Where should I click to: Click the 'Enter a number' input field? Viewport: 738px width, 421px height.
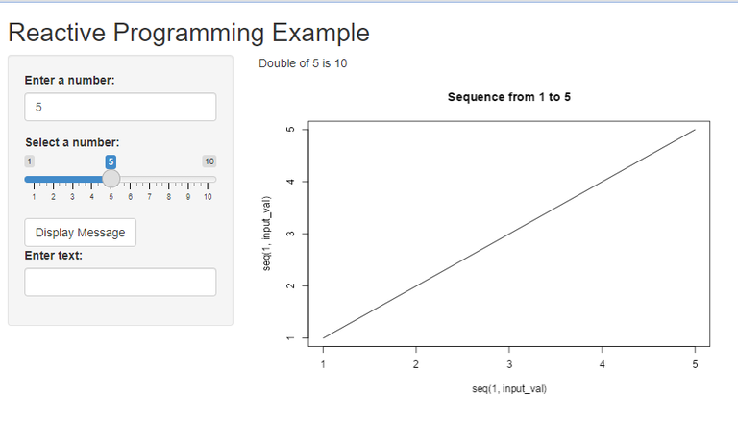click(x=120, y=107)
